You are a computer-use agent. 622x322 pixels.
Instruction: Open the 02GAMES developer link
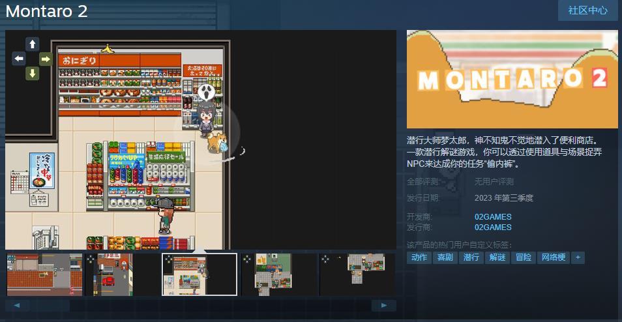pos(493,217)
